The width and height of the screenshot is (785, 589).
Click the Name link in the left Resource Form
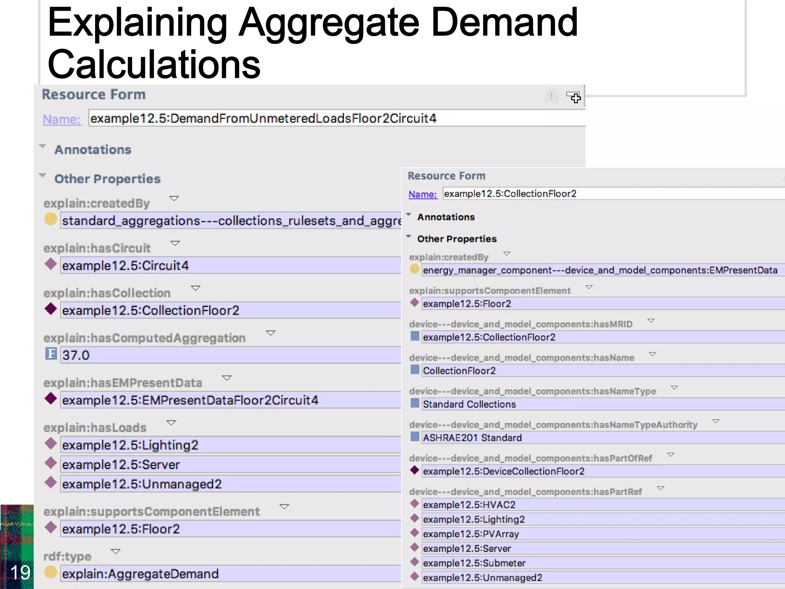click(61, 119)
